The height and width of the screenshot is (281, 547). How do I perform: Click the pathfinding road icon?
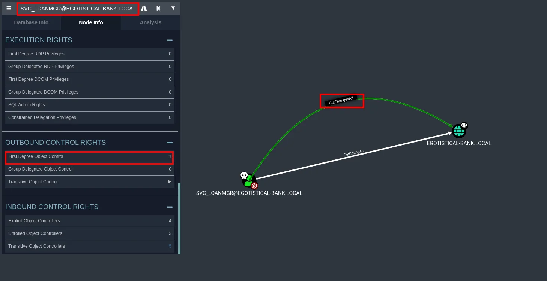[144, 8]
